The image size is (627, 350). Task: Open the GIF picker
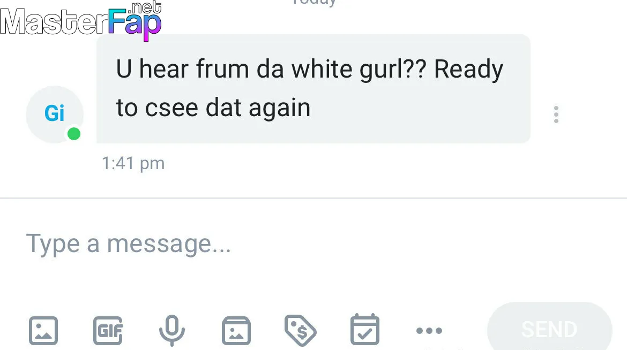108,330
